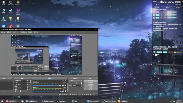
Task: Move scene up in 场景 dock toolbar
Action: (x=3, y=91)
